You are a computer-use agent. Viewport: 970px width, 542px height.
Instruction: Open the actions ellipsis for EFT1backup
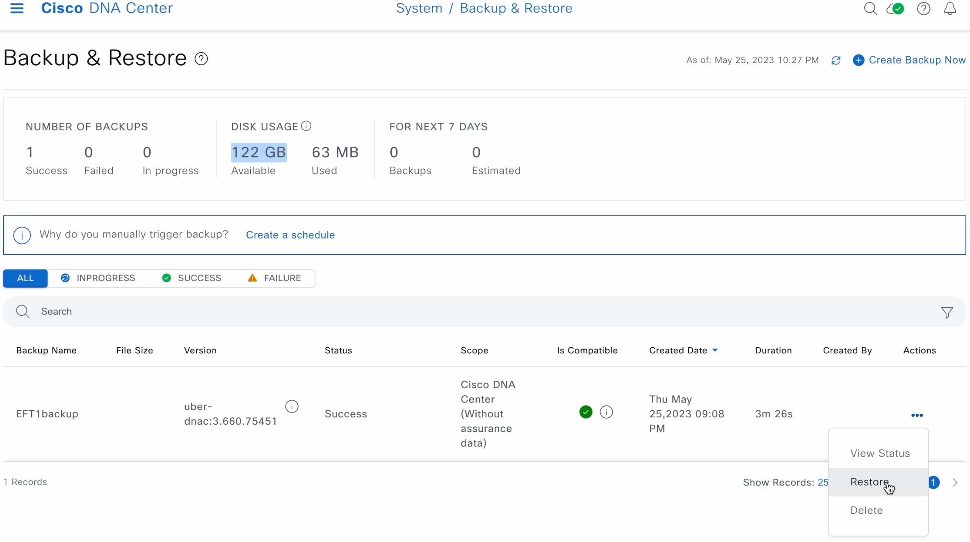coord(917,415)
